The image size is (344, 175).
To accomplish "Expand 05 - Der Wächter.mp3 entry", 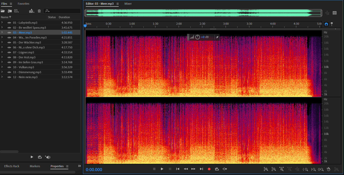I will click(2, 42).
